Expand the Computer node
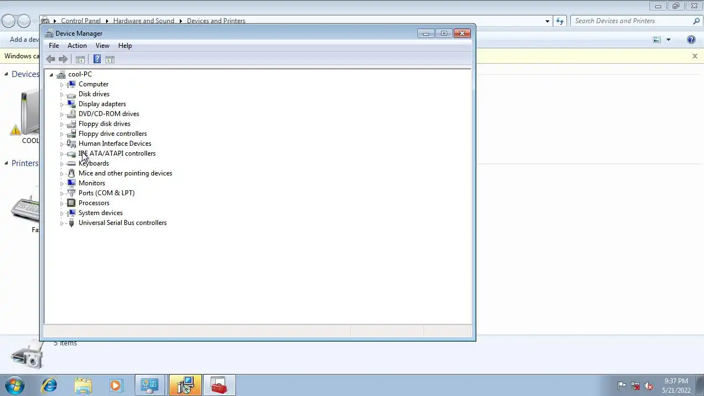Screen dimensions: 704x396 click(x=62, y=85)
